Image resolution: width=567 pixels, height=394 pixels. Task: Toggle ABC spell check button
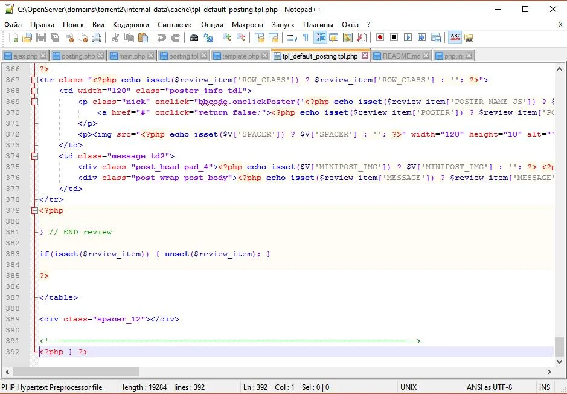[x=455, y=37]
